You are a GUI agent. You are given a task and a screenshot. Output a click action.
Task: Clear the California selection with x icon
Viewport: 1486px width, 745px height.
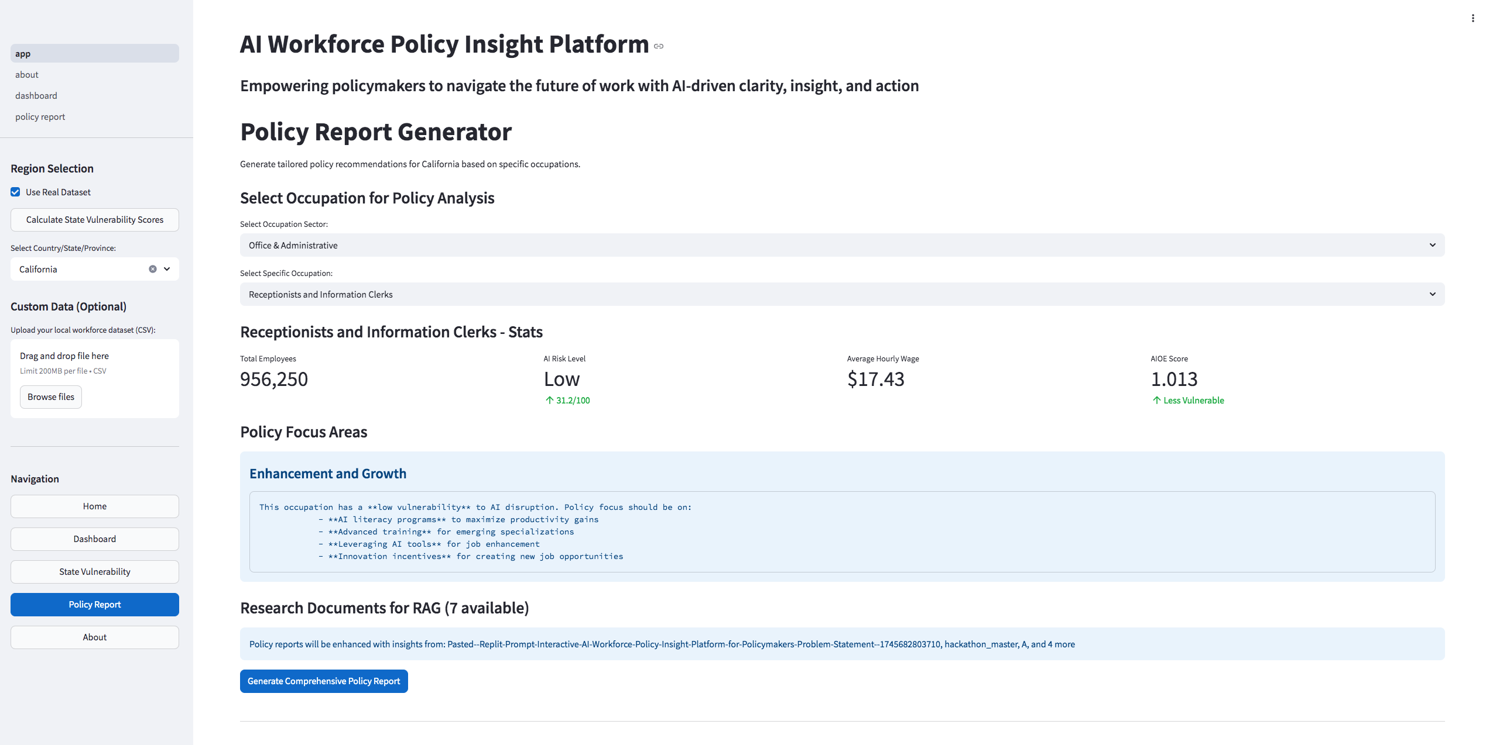(153, 269)
